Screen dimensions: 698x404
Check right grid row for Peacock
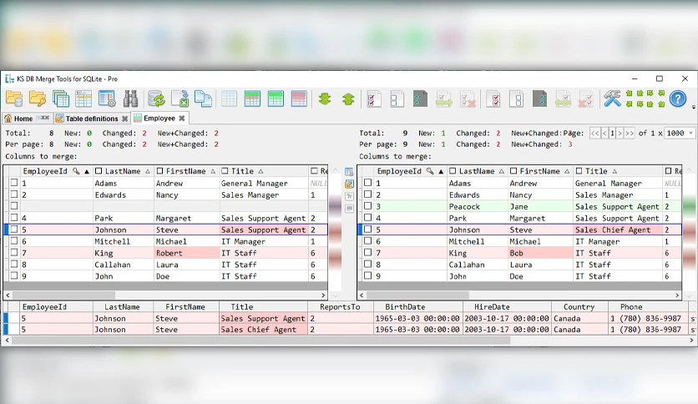tap(367, 206)
